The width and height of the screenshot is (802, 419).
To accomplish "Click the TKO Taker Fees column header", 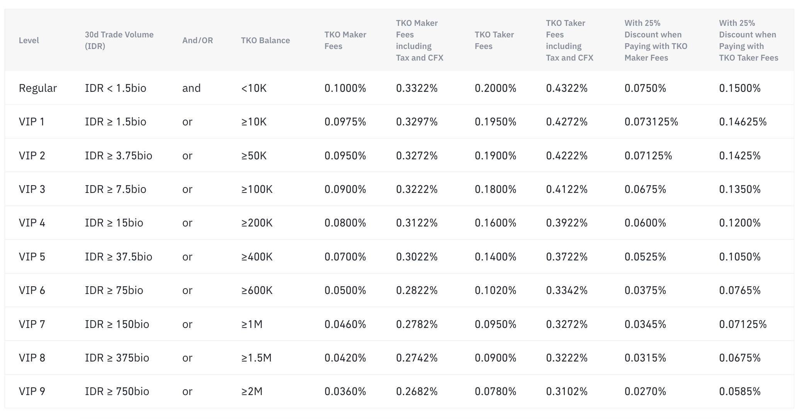I will coord(494,40).
